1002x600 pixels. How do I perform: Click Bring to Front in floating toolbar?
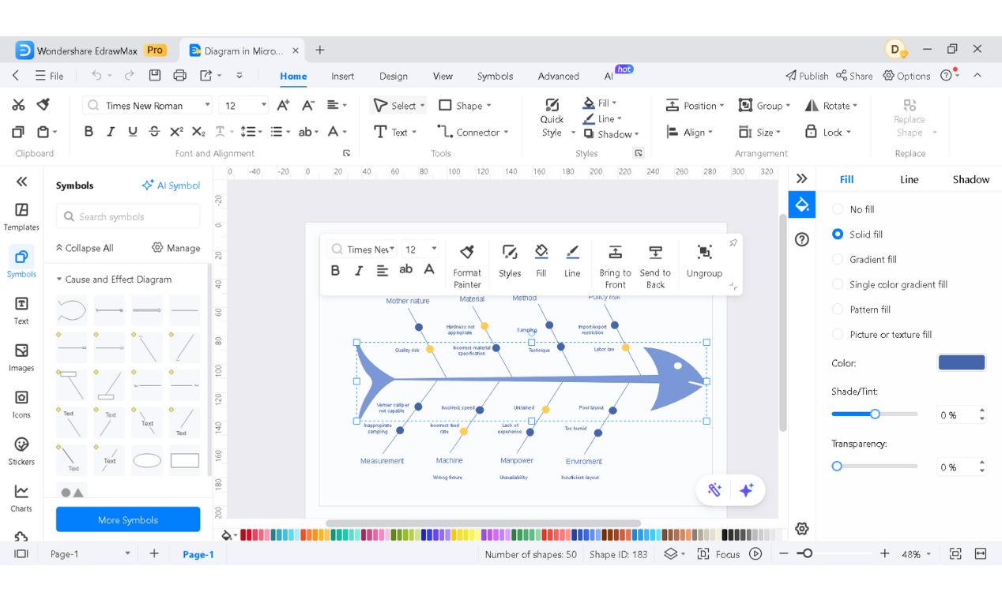pos(615,266)
